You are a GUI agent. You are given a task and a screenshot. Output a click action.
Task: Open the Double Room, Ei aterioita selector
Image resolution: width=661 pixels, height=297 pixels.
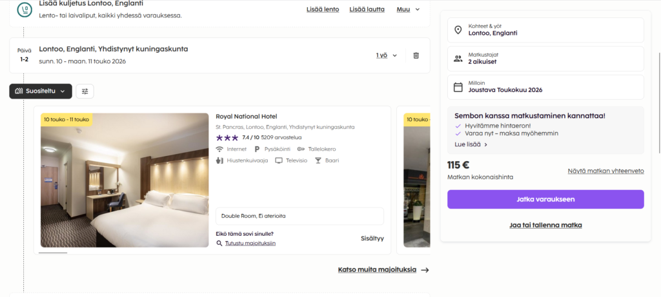[300, 216]
